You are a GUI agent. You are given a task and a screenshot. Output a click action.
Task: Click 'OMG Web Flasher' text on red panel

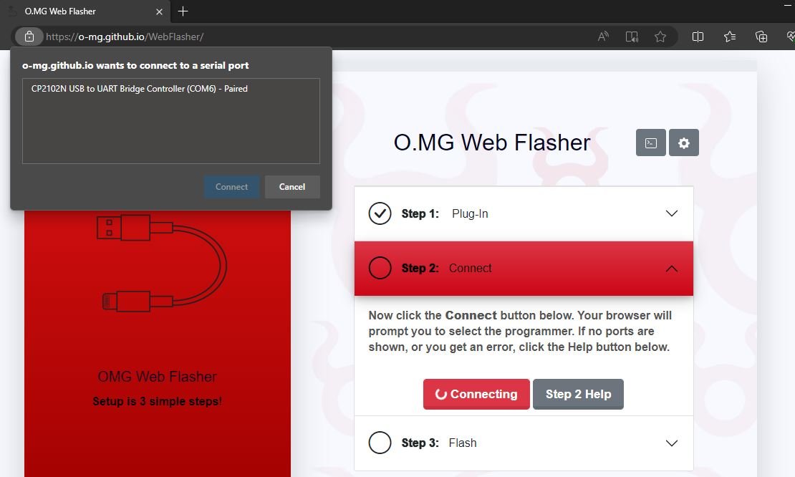[157, 377]
